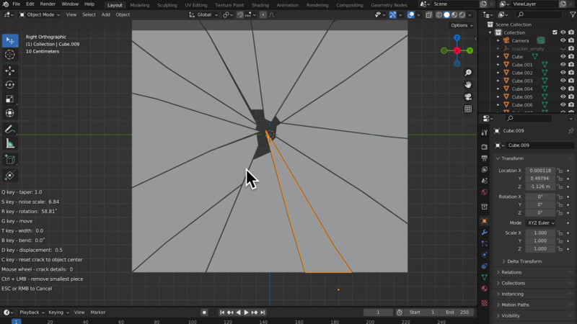Select the Rotate tool

coord(10,85)
